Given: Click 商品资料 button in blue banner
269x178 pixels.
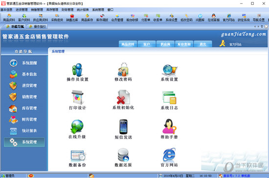Looking at the screenshot, I should [128, 44].
